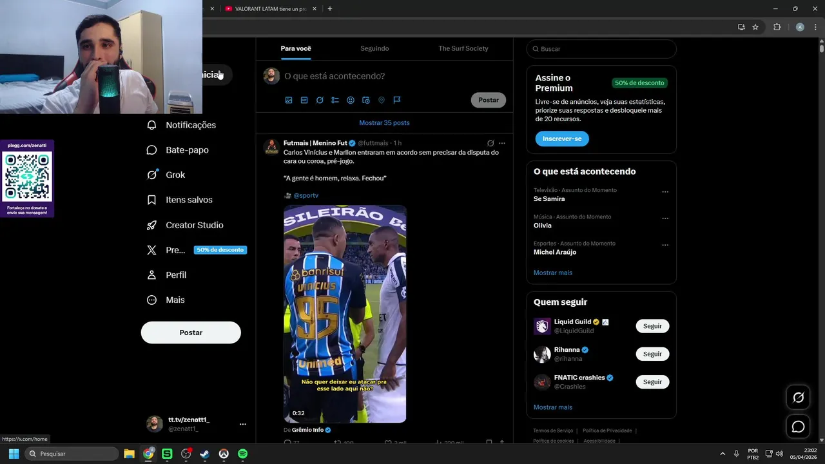This screenshot has height=464, width=825.
Task: Open Itens salvos bookmarks
Action: click(180, 200)
